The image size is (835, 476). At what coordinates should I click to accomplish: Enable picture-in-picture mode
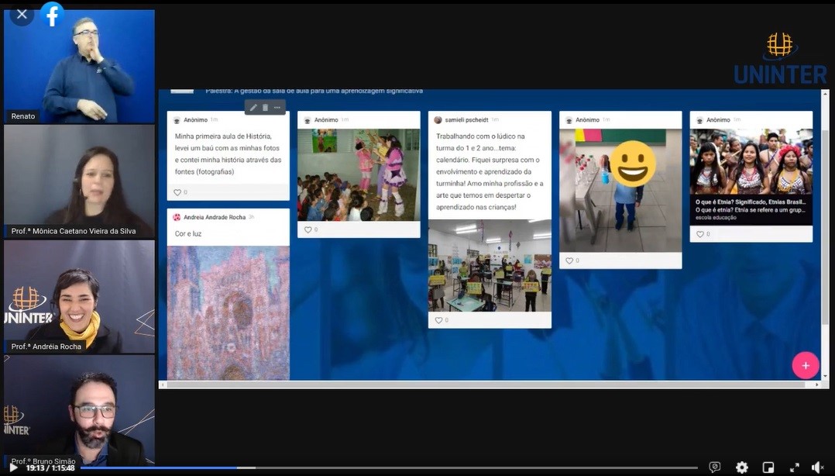pos(768,467)
